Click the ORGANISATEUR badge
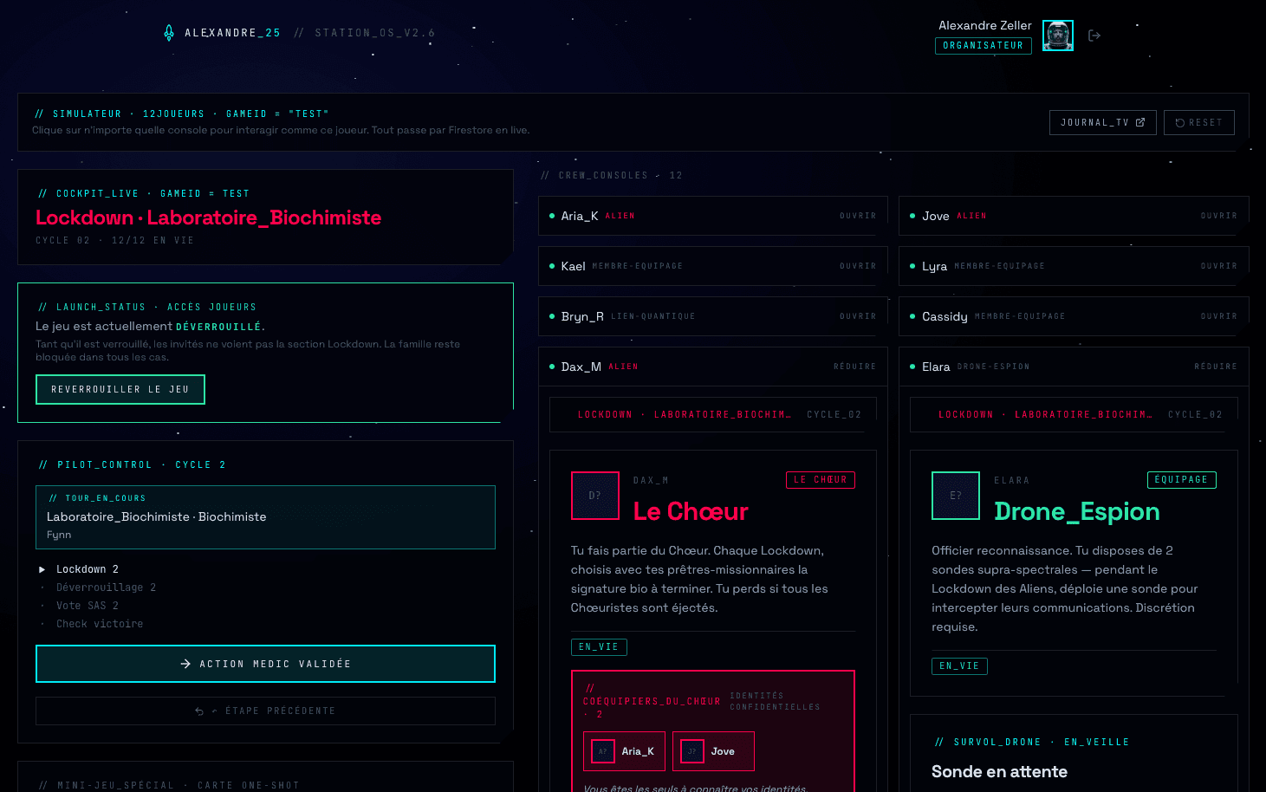The height and width of the screenshot is (792, 1266). (x=984, y=46)
